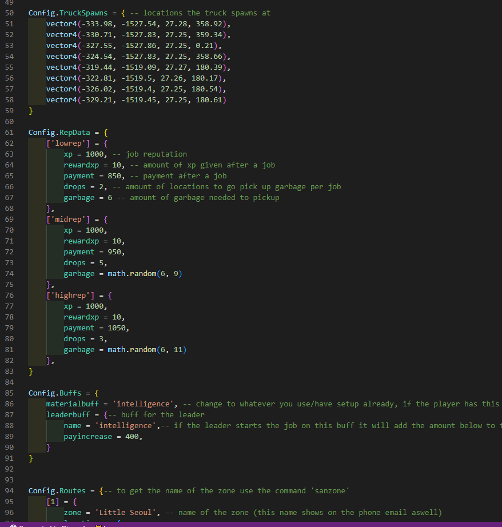The height and width of the screenshot is (527, 502).
Task: Click the 'intelligence' materialbuff string on line 86
Action: pos(143,404)
